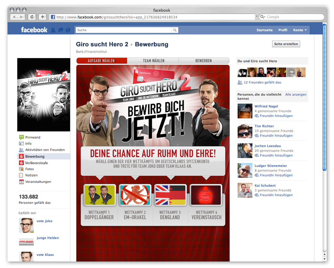Click into the Facebook Suche field
This screenshot has height=268, width=334.
tap(123, 30)
